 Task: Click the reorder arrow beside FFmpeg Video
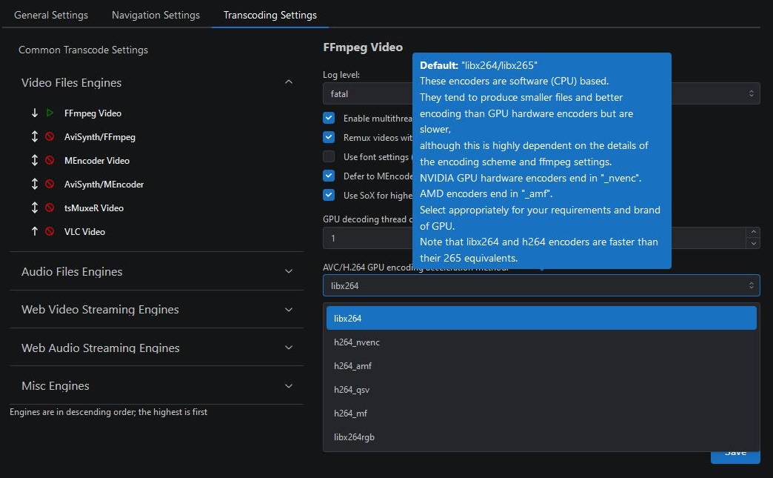coord(35,113)
